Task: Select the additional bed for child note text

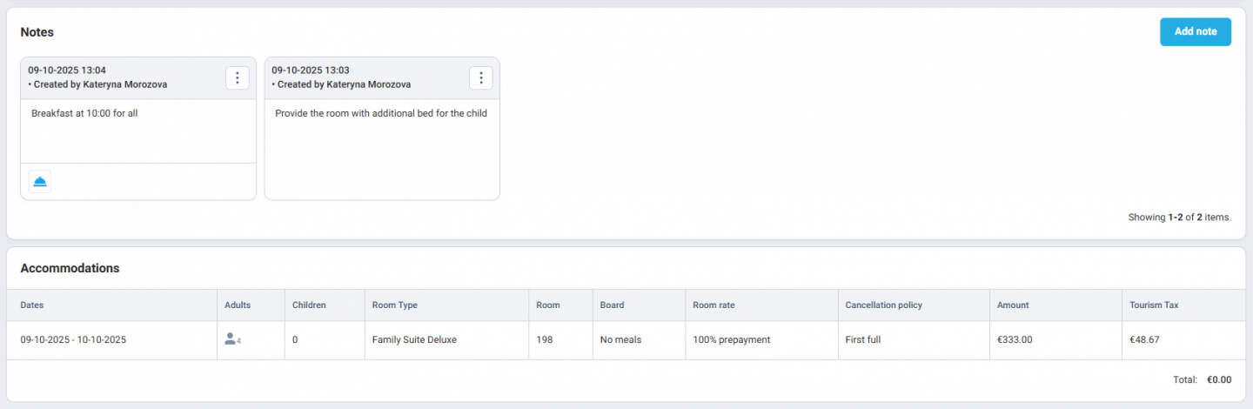Action: click(380, 113)
